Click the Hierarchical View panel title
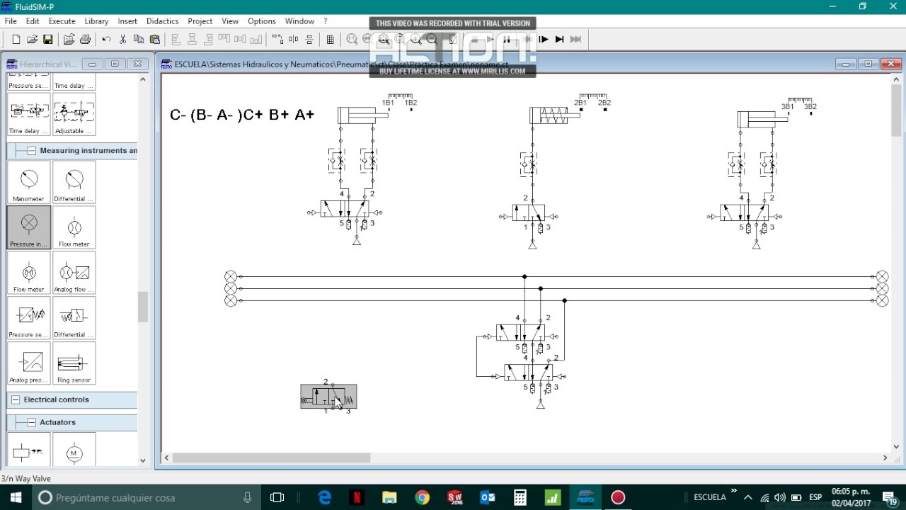Viewport: 906px width, 510px height. [x=48, y=64]
